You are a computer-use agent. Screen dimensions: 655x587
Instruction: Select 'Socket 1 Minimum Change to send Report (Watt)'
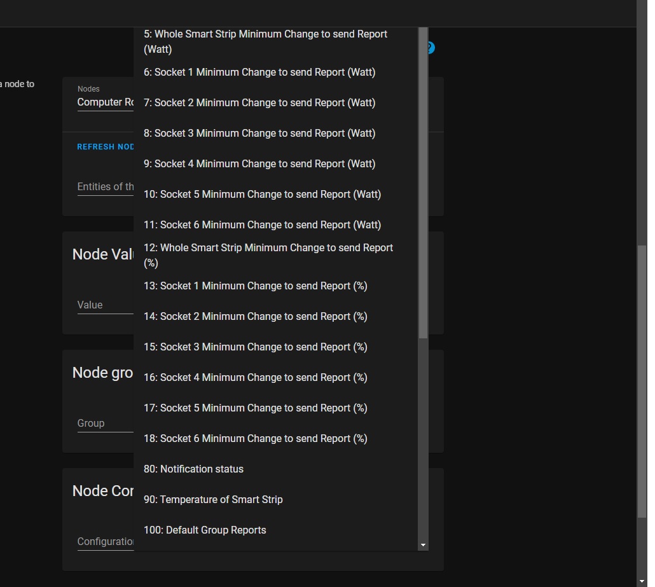click(259, 72)
